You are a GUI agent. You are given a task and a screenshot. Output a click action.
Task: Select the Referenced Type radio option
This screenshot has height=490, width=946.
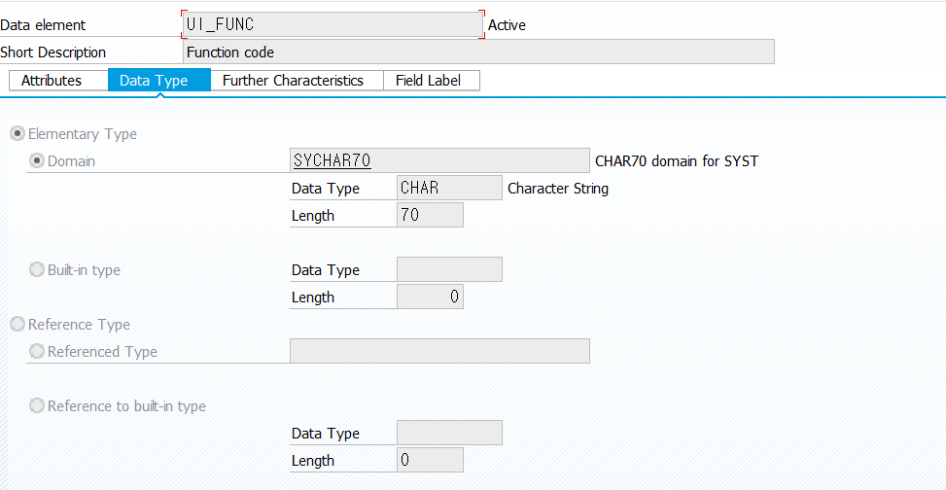(37, 352)
